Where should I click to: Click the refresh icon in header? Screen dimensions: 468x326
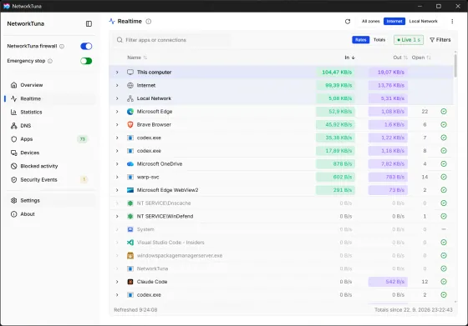point(348,22)
